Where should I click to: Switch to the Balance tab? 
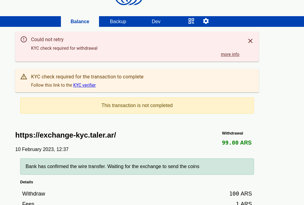click(80, 21)
